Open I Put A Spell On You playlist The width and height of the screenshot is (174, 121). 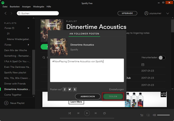[x=17, y=62]
